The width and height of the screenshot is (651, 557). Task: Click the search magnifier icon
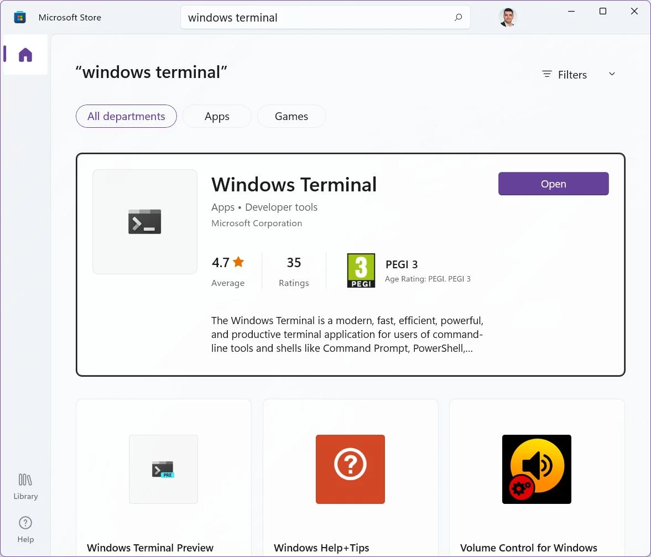458,18
